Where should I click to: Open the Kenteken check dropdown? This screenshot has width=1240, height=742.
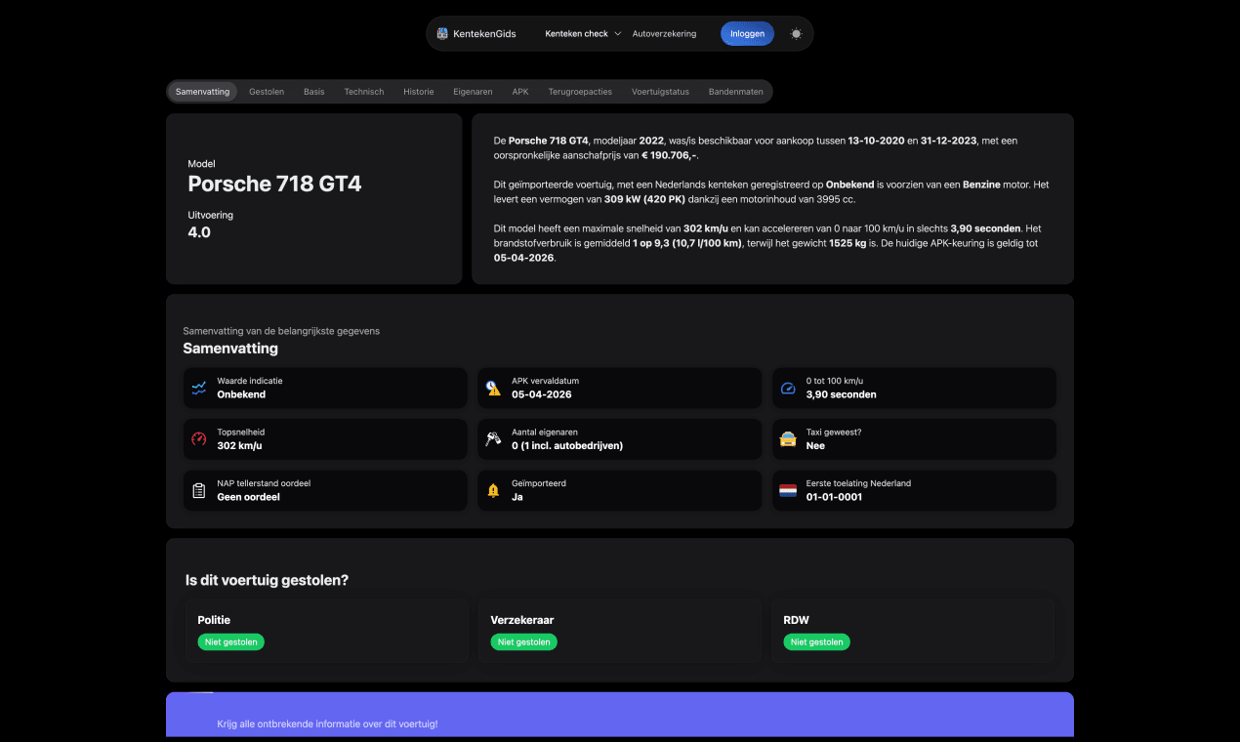point(583,33)
